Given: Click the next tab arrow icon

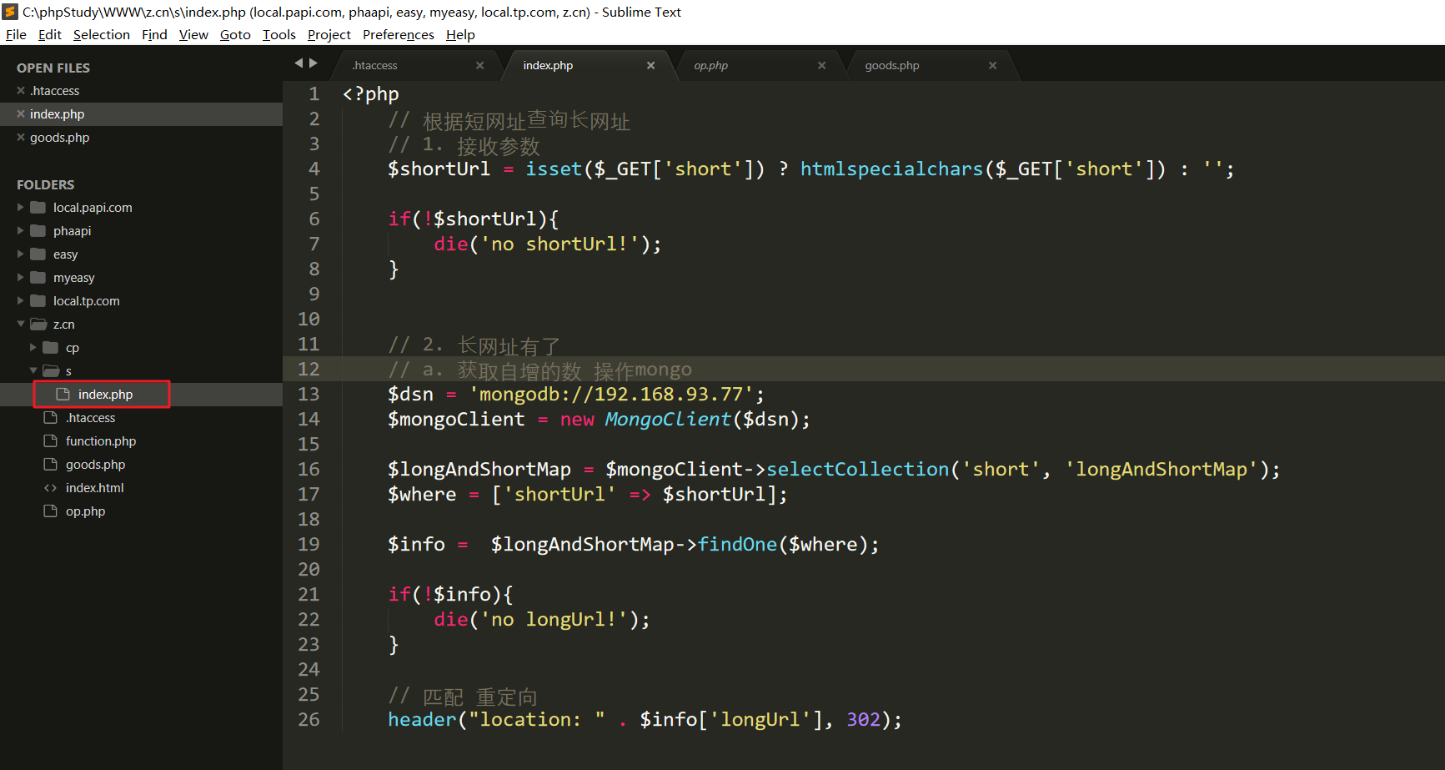Looking at the screenshot, I should 314,63.
